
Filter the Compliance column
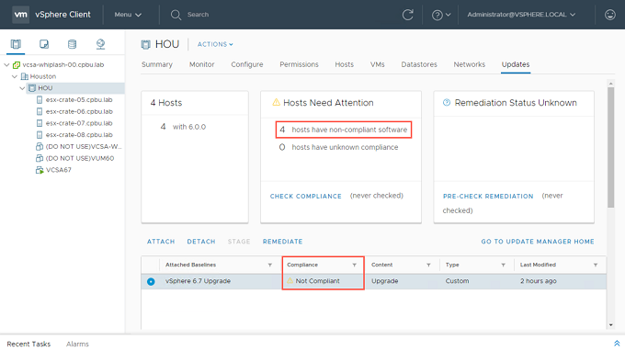click(355, 265)
